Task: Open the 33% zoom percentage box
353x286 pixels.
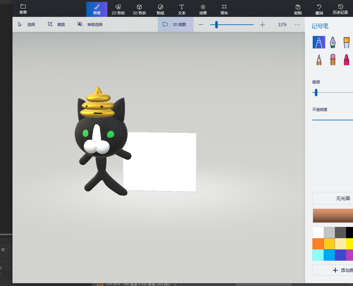Action: click(x=282, y=24)
